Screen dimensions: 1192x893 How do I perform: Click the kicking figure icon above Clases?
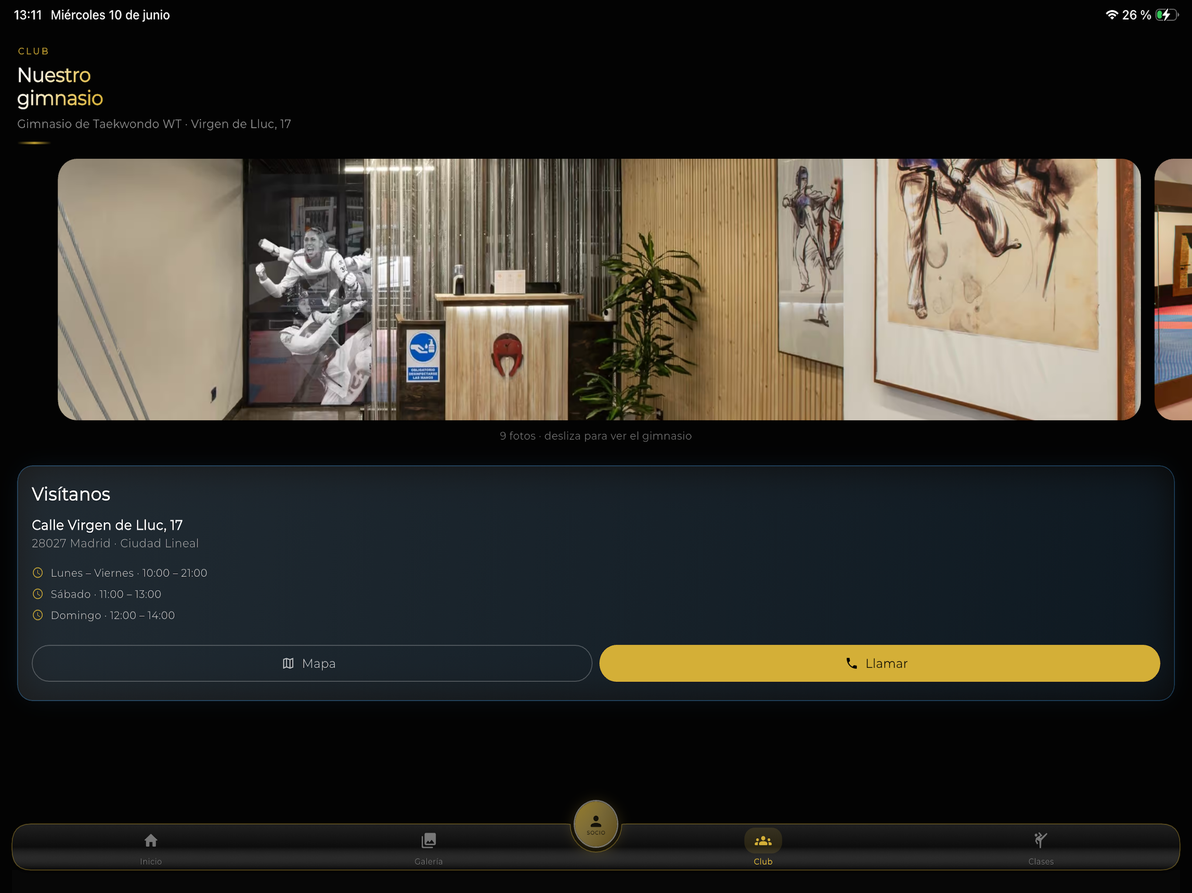coord(1041,840)
